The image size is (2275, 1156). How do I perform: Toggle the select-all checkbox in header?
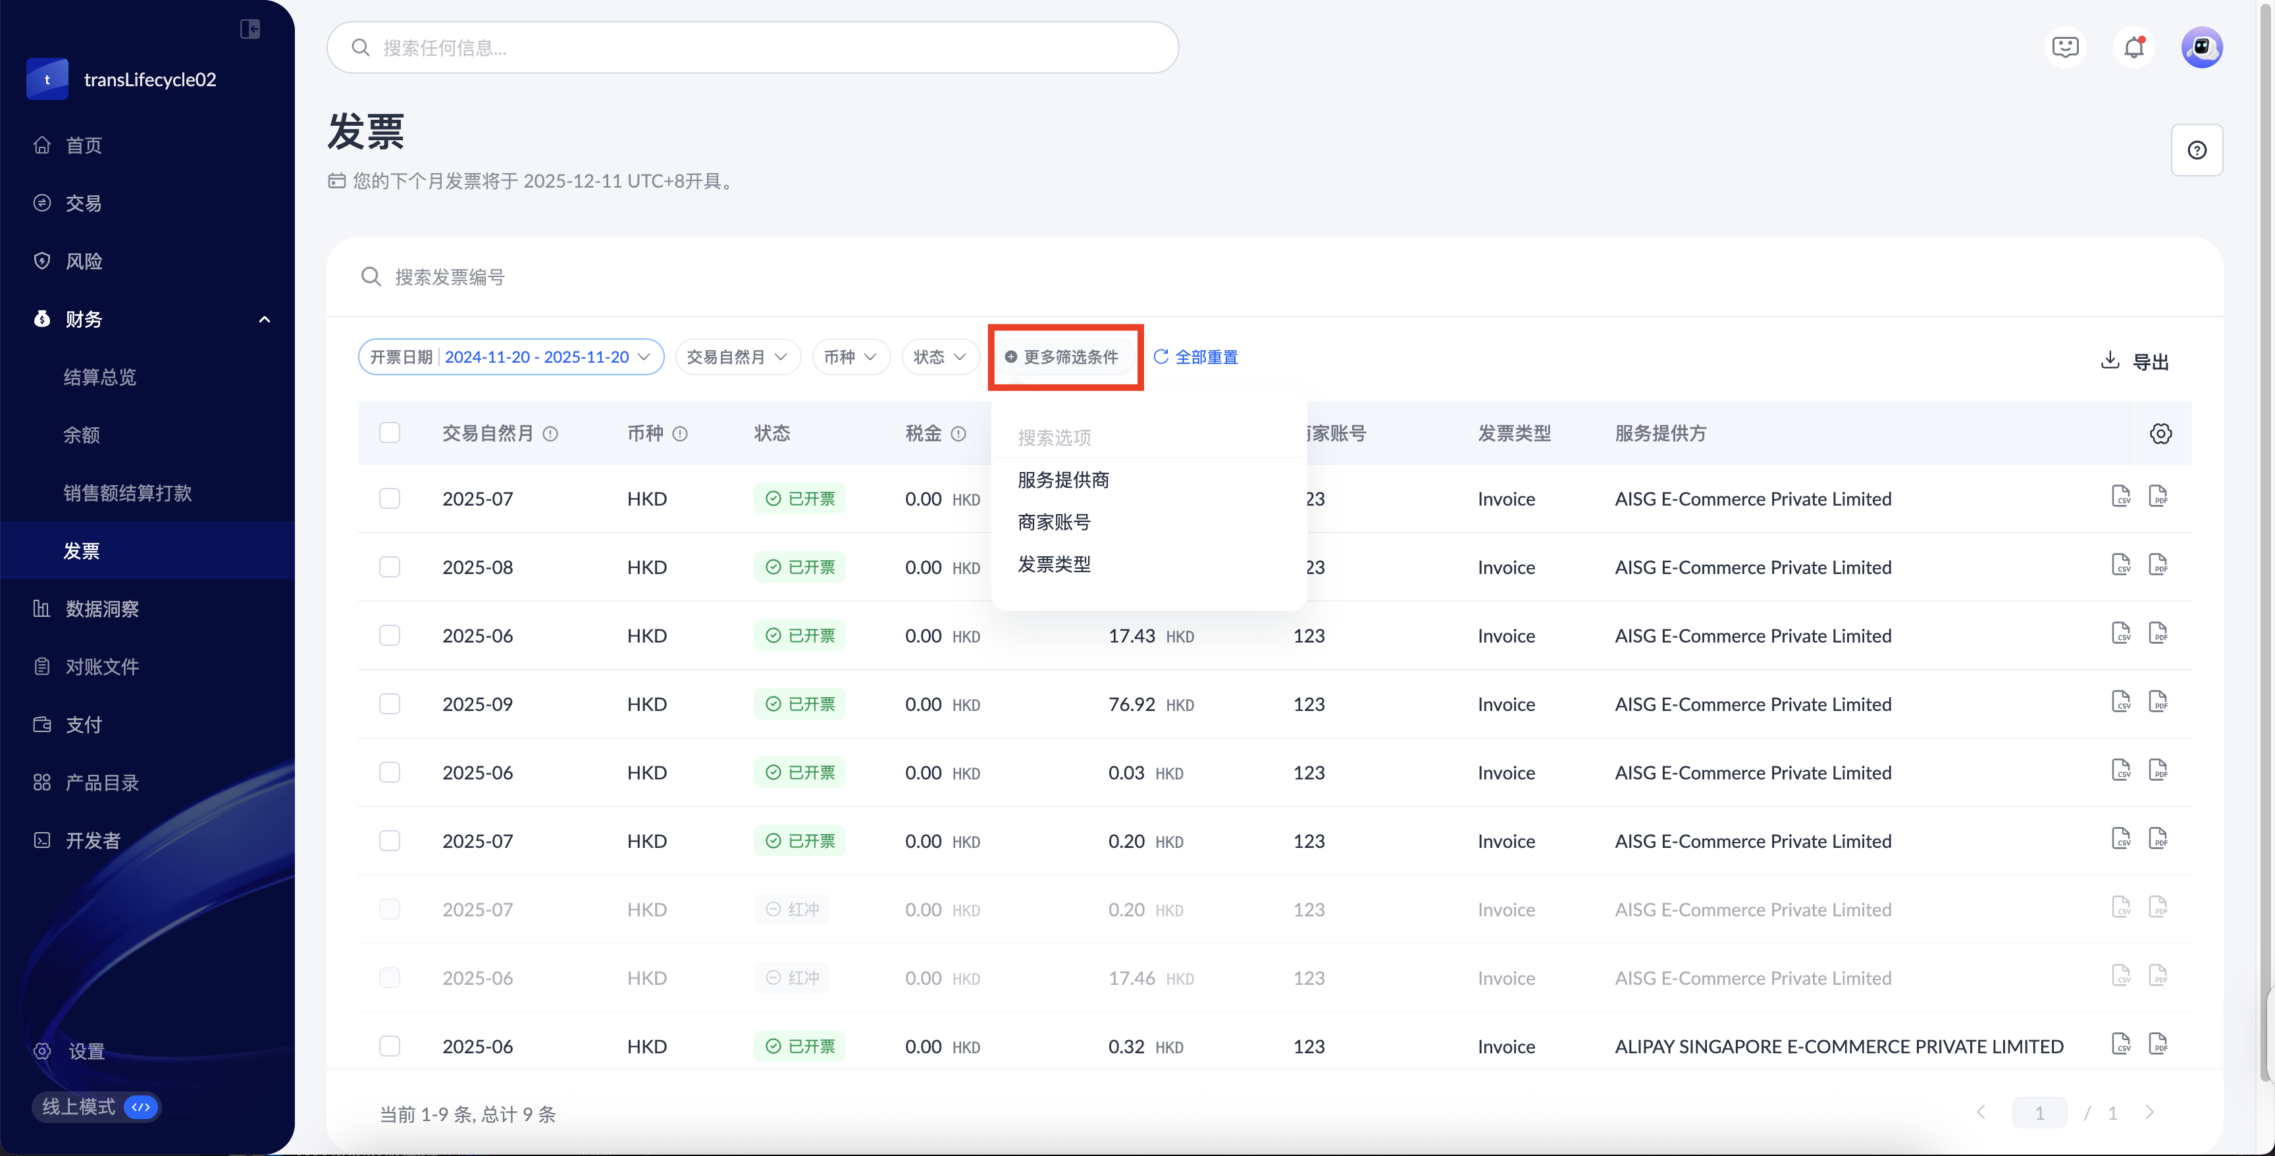(x=390, y=433)
